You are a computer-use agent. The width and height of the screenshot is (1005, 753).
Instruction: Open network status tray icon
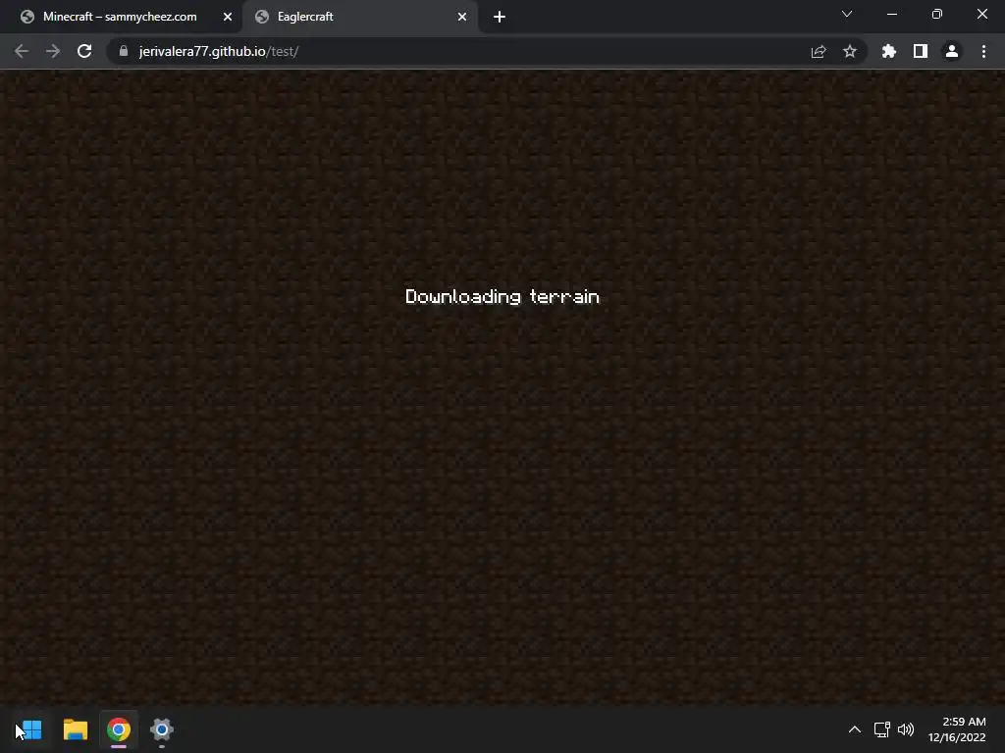(882, 729)
